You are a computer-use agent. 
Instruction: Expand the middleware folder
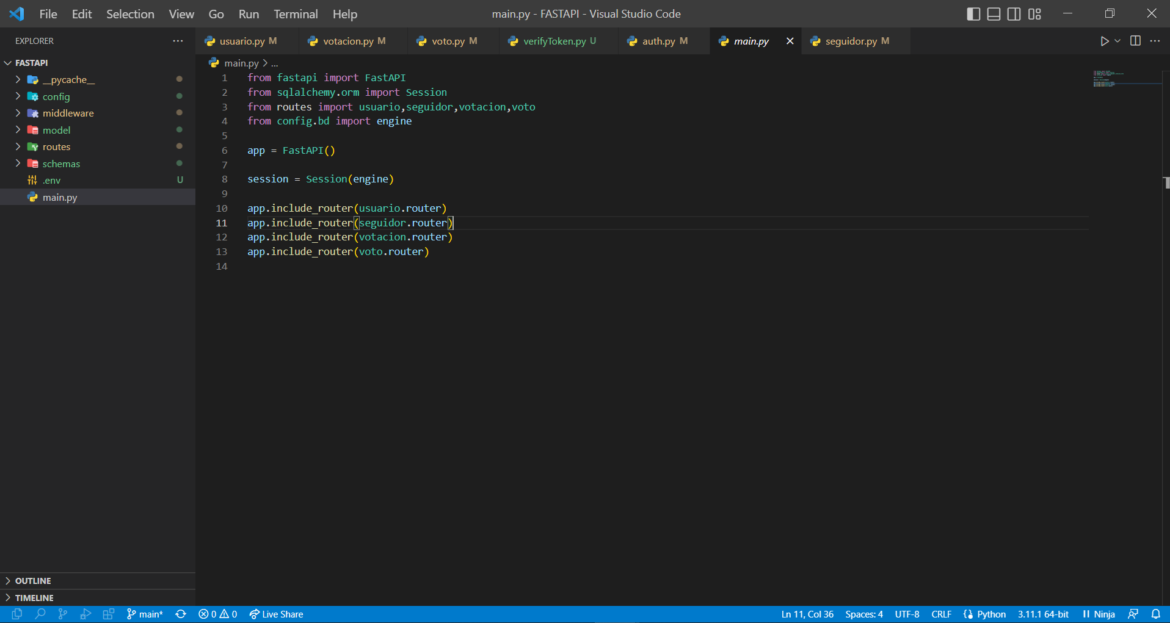(x=18, y=113)
